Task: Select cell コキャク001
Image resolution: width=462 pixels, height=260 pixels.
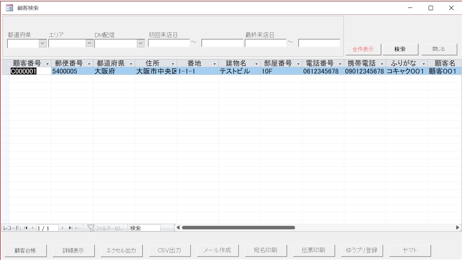Action: click(x=407, y=71)
